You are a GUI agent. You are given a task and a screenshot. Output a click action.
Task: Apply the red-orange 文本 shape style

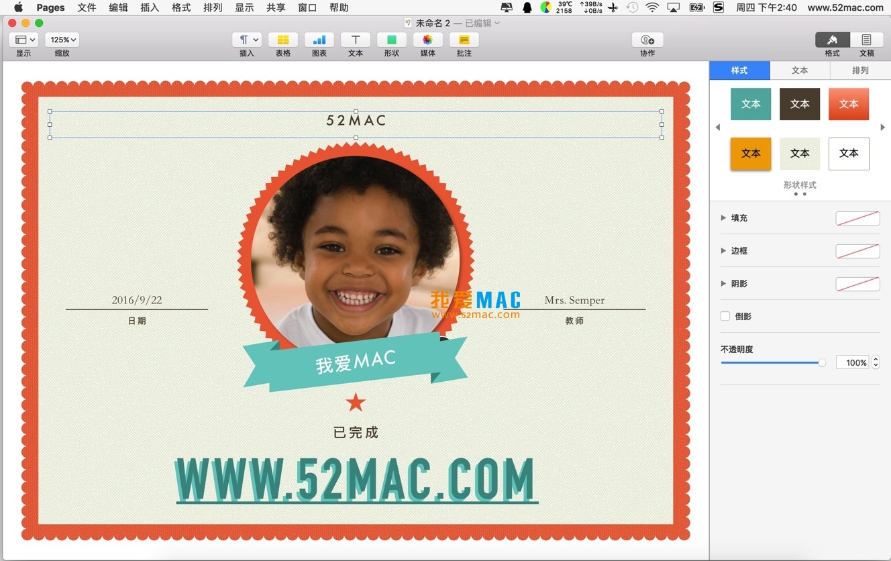849,104
